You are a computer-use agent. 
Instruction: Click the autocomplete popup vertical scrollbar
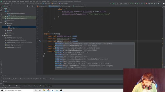134,54
